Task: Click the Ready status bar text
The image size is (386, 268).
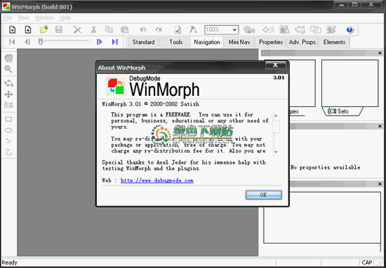Action: [10, 262]
